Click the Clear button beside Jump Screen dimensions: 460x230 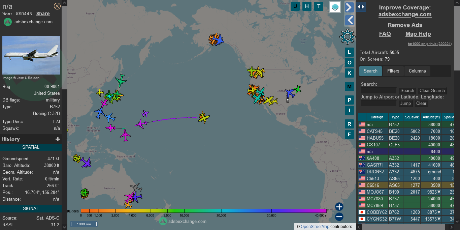tap(421, 104)
